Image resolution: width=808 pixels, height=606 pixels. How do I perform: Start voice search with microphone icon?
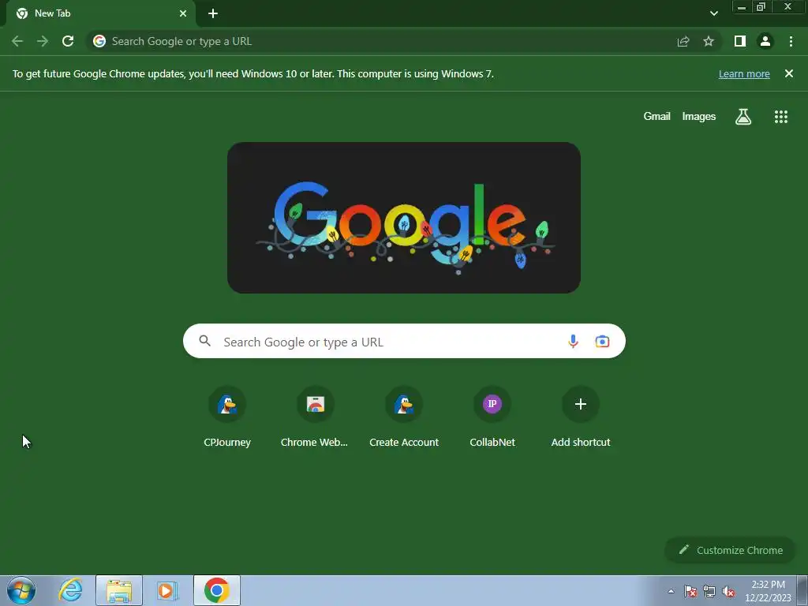tap(573, 341)
